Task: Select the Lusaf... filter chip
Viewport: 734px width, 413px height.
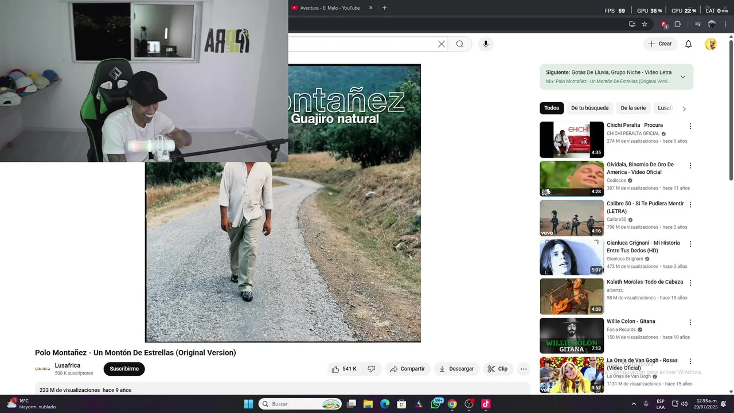Action: click(x=665, y=108)
